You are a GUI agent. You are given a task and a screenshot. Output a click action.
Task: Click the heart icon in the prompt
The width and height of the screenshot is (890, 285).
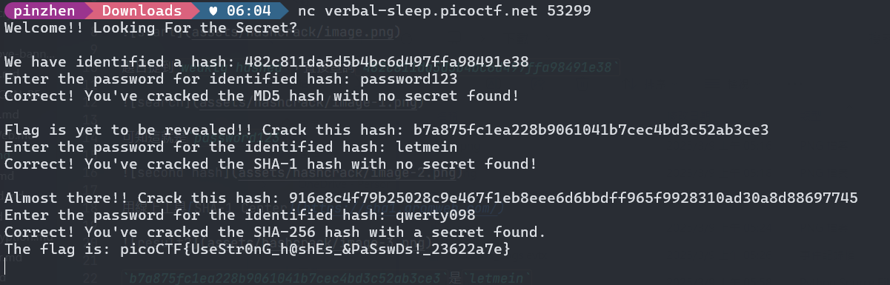(x=213, y=11)
